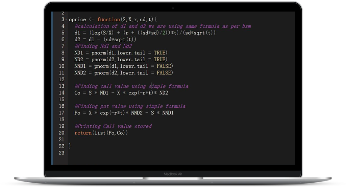
Task: Click 'list(Po,Co)' on line 20
Action: [110, 133]
